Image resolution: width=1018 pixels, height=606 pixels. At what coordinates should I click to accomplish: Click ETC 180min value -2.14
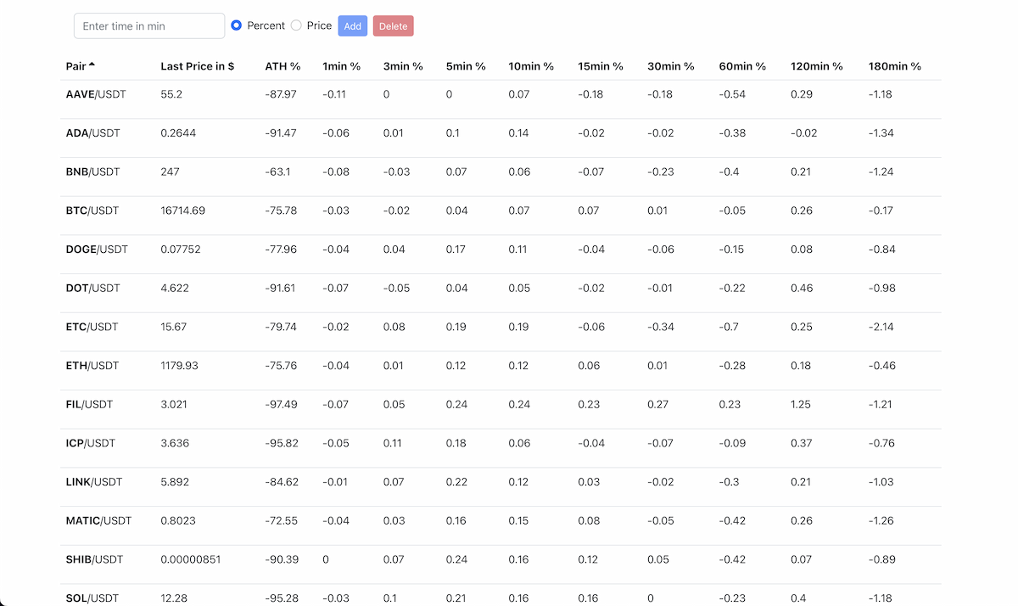tap(881, 327)
